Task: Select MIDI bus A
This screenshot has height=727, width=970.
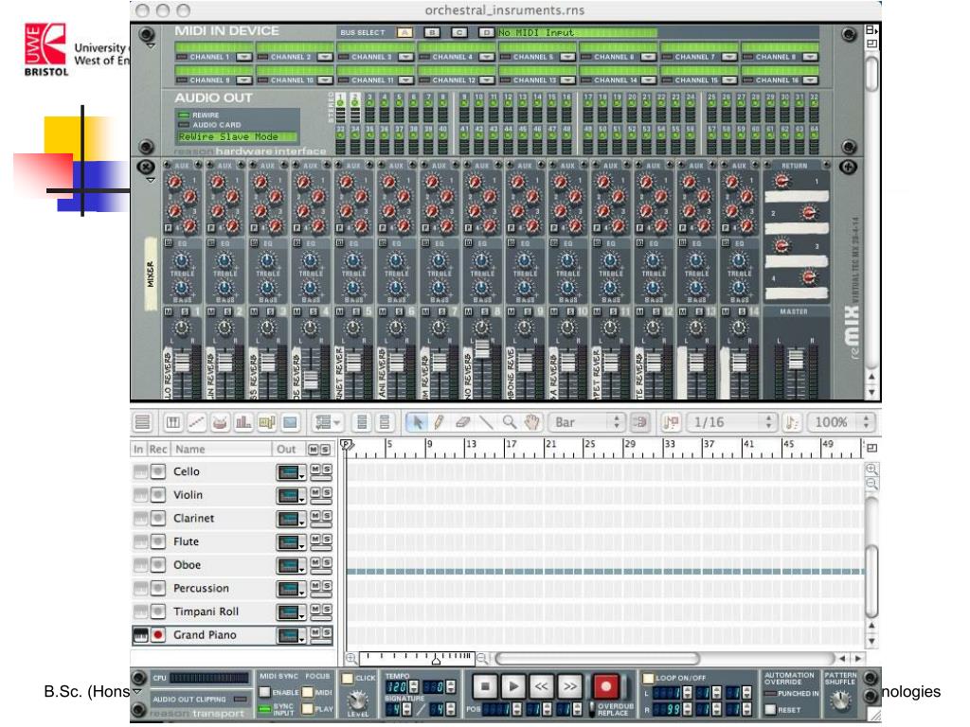Action: tap(404, 32)
